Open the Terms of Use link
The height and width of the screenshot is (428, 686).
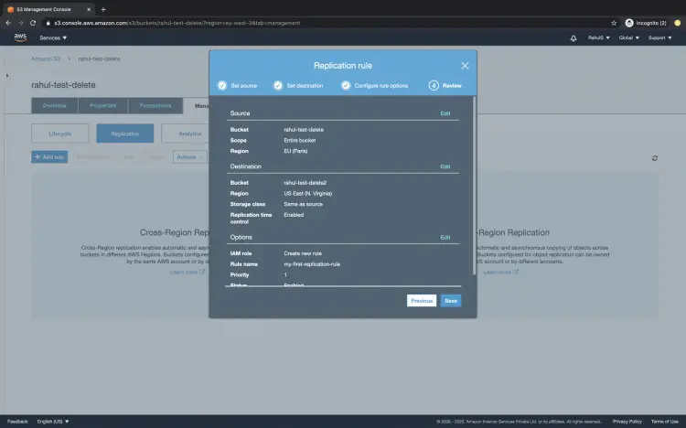665,422
